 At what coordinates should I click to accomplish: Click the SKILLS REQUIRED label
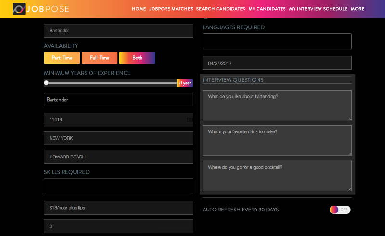tap(66, 172)
